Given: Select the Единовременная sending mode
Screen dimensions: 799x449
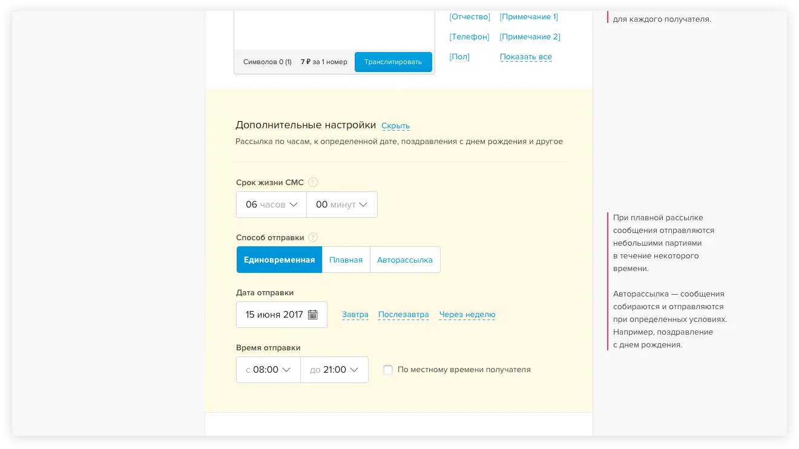Looking at the screenshot, I should [x=279, y=260].
